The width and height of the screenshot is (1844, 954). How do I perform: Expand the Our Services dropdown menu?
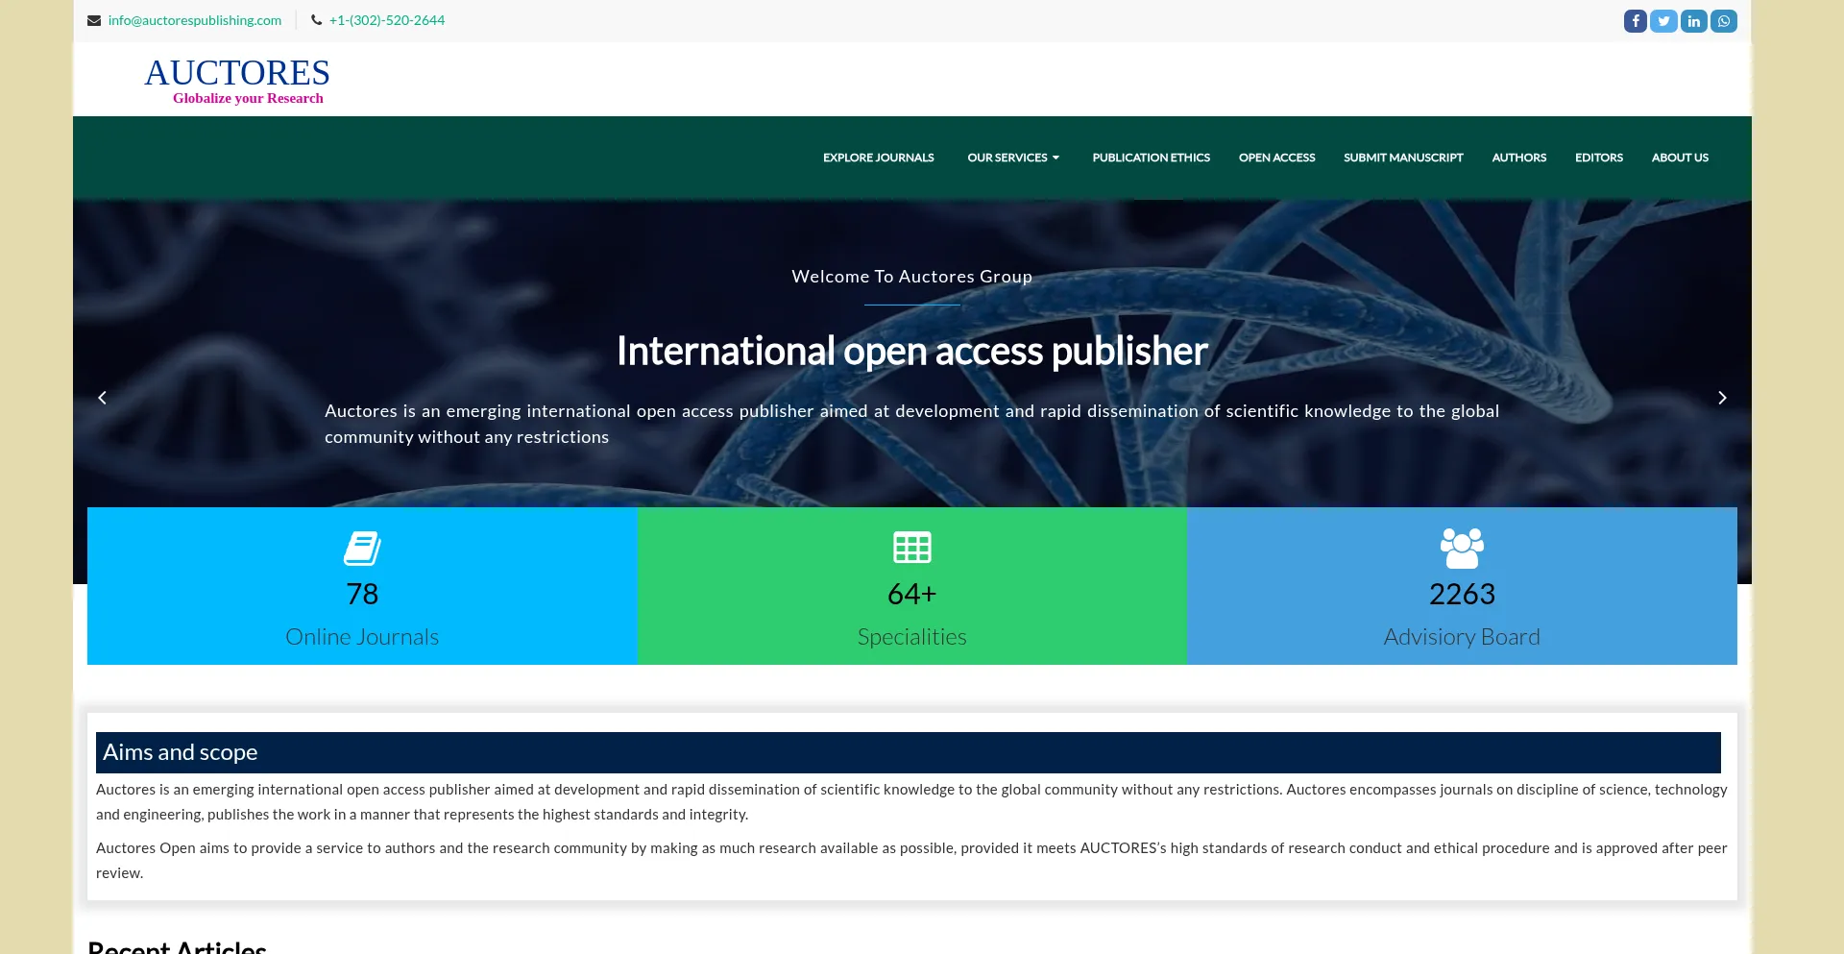coord(1013,158)
